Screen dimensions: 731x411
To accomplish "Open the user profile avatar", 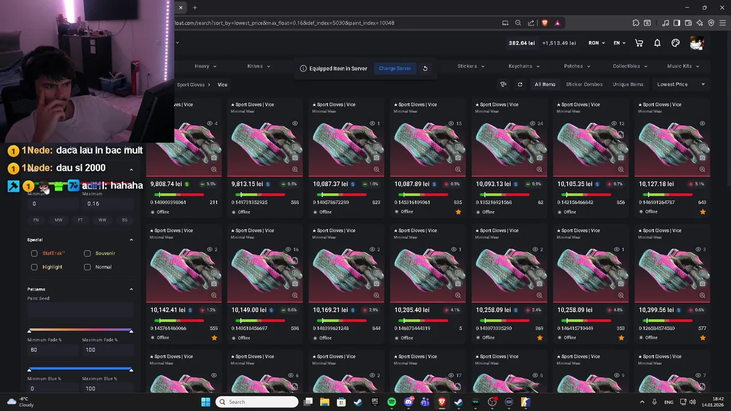I will coord(697,43).
